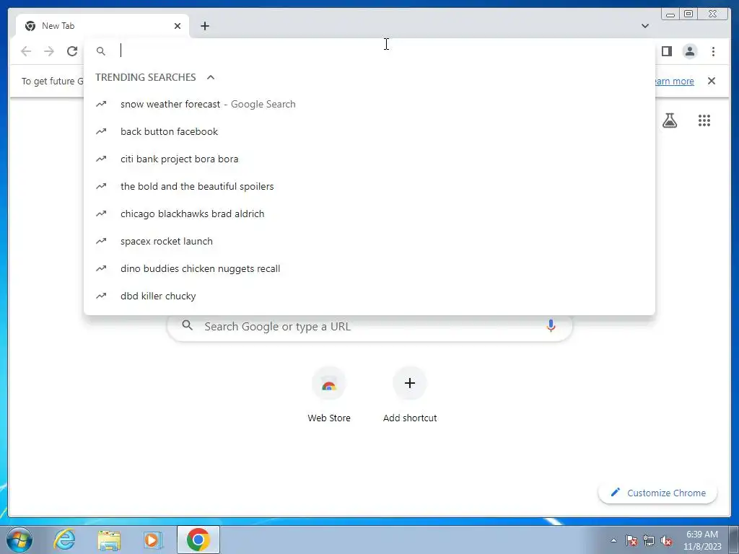
Task: Click the network tray icon
Action: (649, 540)
